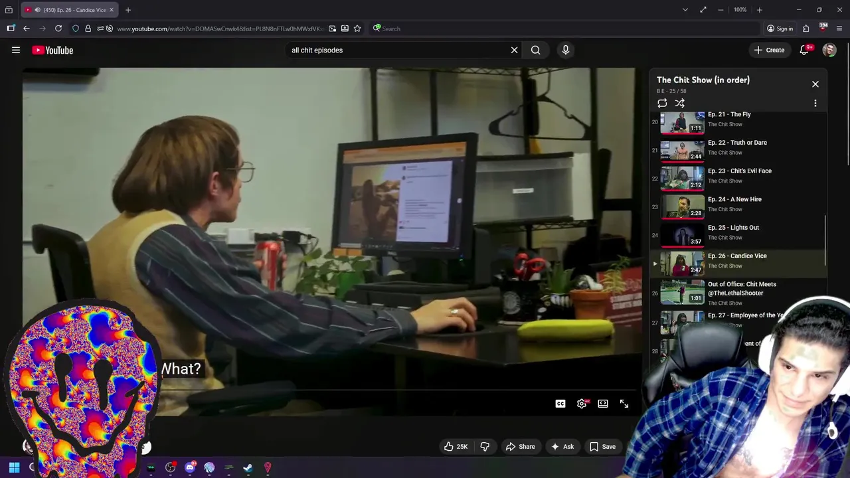Click The Chit Show (in order) title
The width and height of the screenshot is (850, 478).
[703, 80]
